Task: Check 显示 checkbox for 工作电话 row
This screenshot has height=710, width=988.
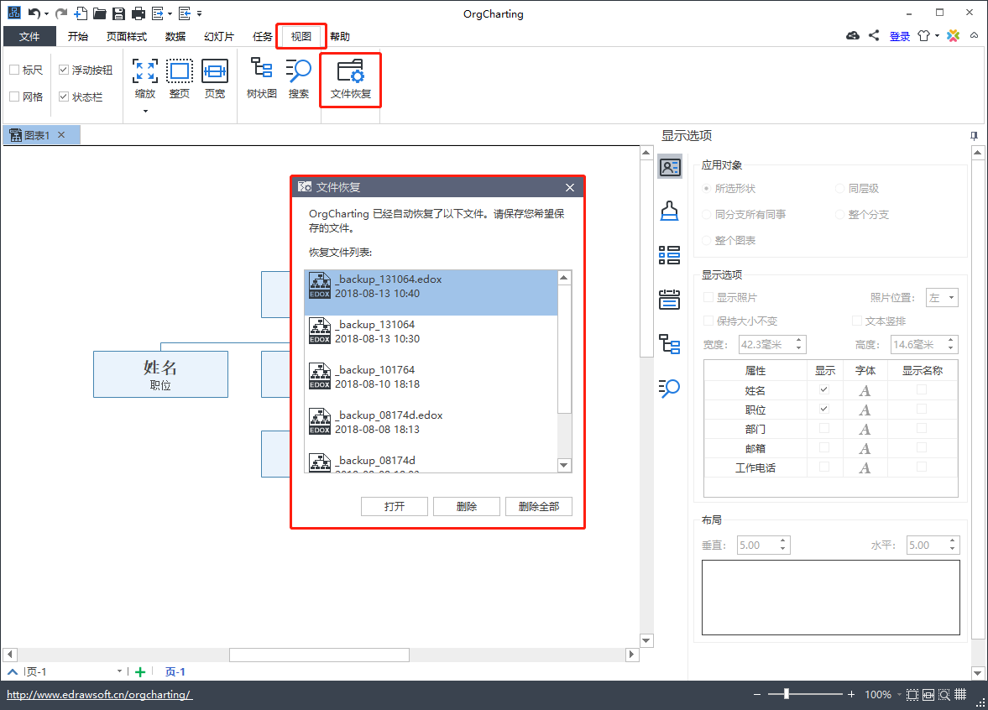Action: (824, 467)
